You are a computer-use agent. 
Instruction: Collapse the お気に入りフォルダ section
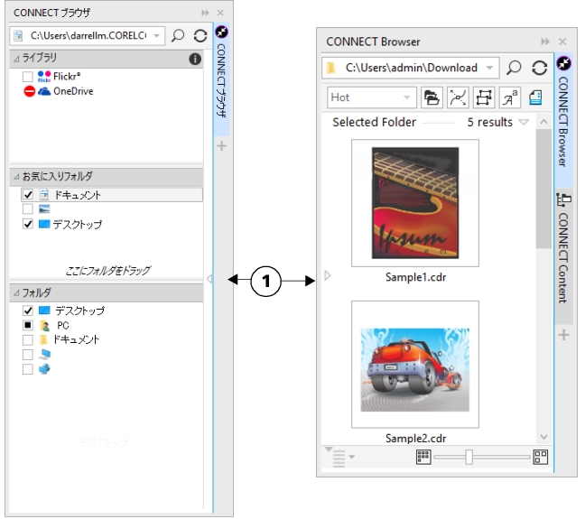15,176
